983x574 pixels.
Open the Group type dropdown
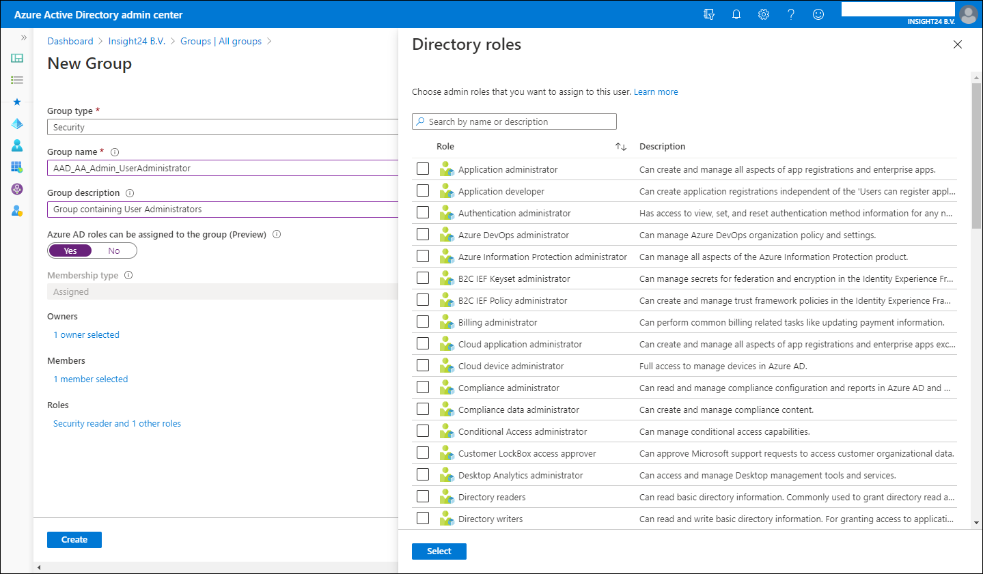pos(223,127)
